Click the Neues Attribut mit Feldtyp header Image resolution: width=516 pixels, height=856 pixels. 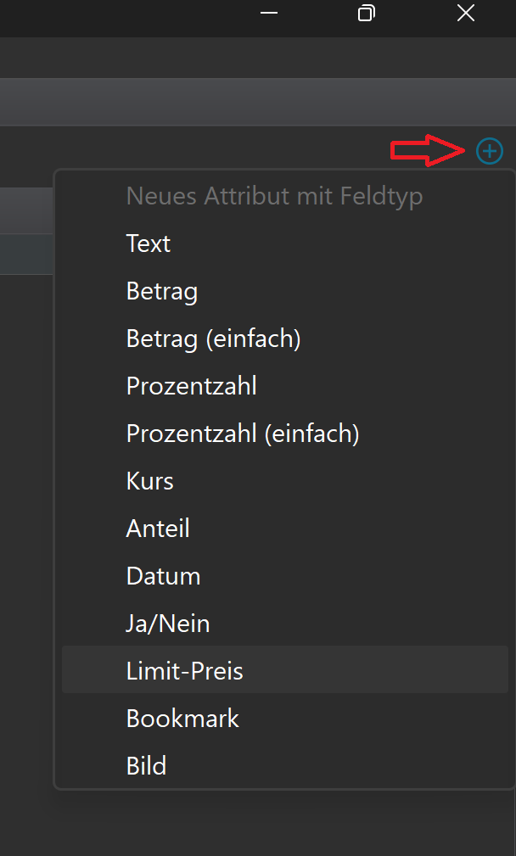pos(274,197)
